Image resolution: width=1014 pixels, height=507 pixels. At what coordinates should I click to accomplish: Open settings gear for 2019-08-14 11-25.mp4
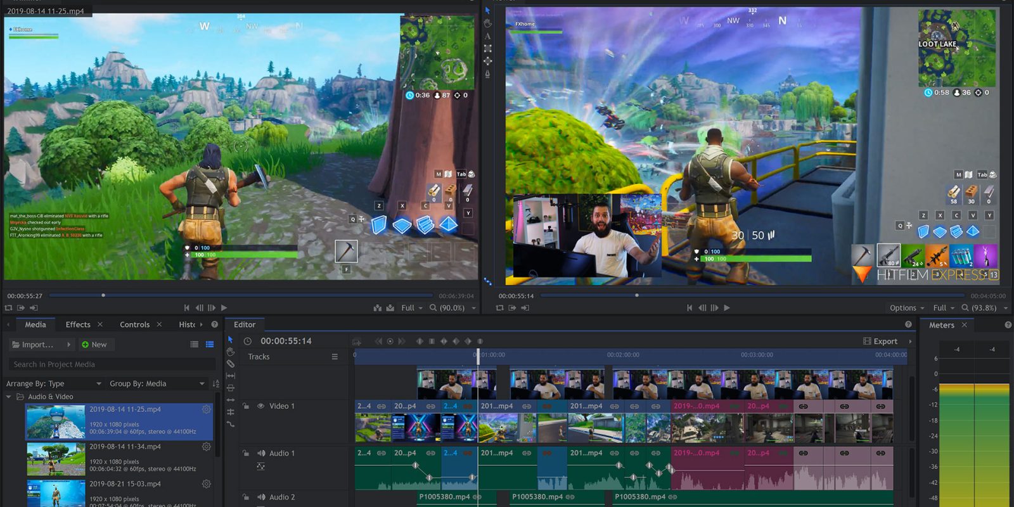pos(207,409)
